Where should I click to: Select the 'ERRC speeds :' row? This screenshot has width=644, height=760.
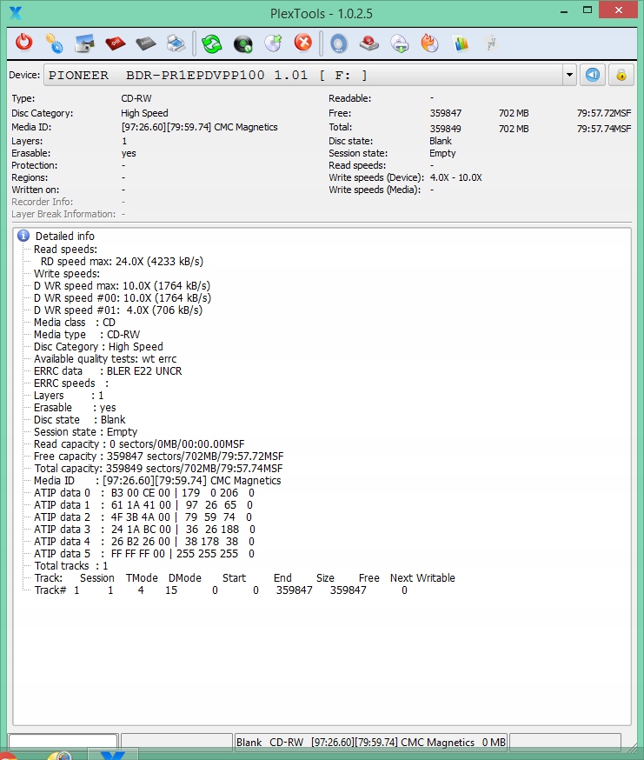[71, 383]
